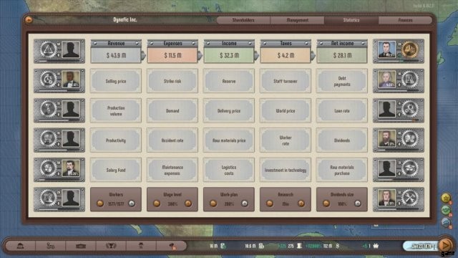Image resolution: width=458 pixels, height=258 pixels.
Task: Decrease Dividends size with left button
Action: [x=326, y=204]
